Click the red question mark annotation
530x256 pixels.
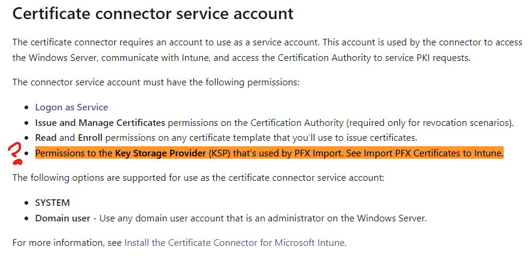pos(12,153)
